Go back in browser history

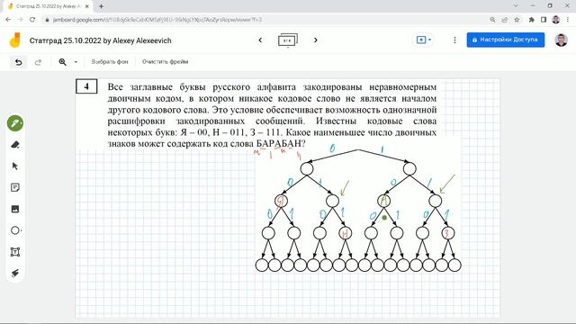coord(8,20)
